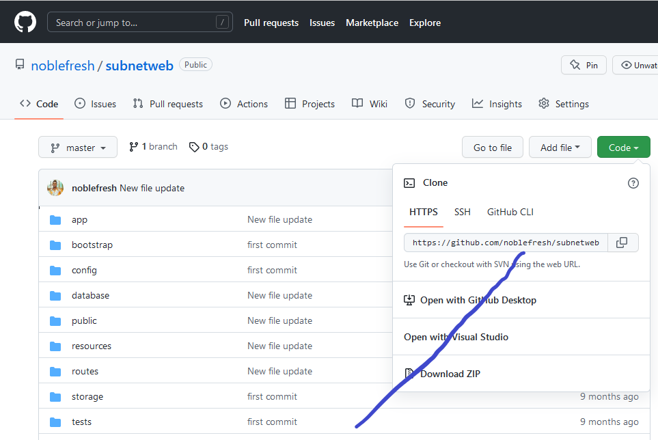
Task: Switch to the Projects tab
Action: pos(310,104)
